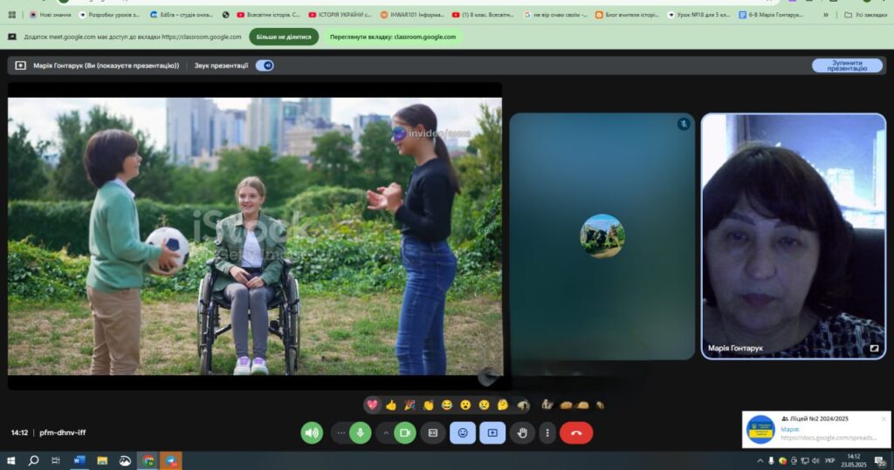
Task: Expand video settings chevron beside camera button
Action: pos(386,433)
